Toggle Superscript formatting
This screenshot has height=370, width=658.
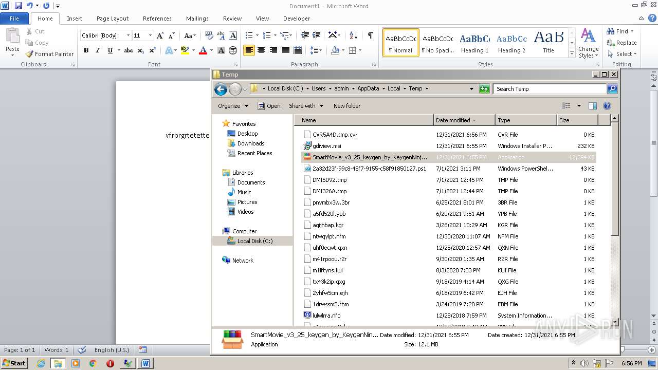click(x=153, y=50)
